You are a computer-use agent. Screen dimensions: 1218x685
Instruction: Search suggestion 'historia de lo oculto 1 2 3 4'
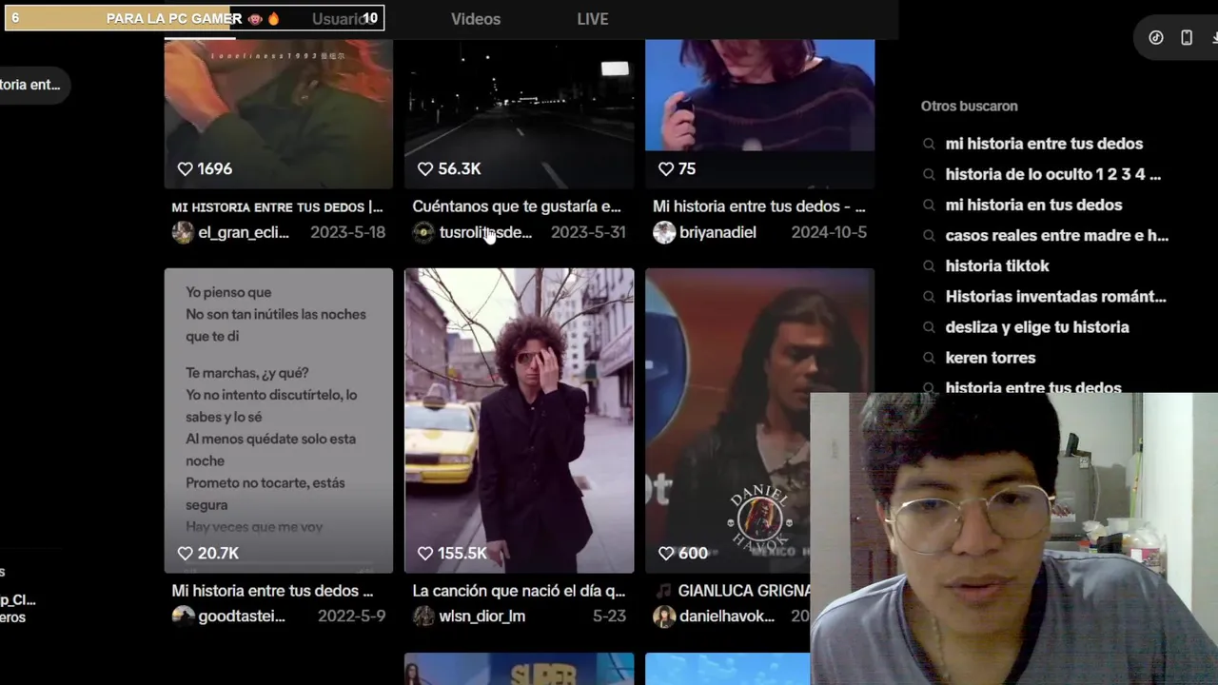tap(1052, 174)
